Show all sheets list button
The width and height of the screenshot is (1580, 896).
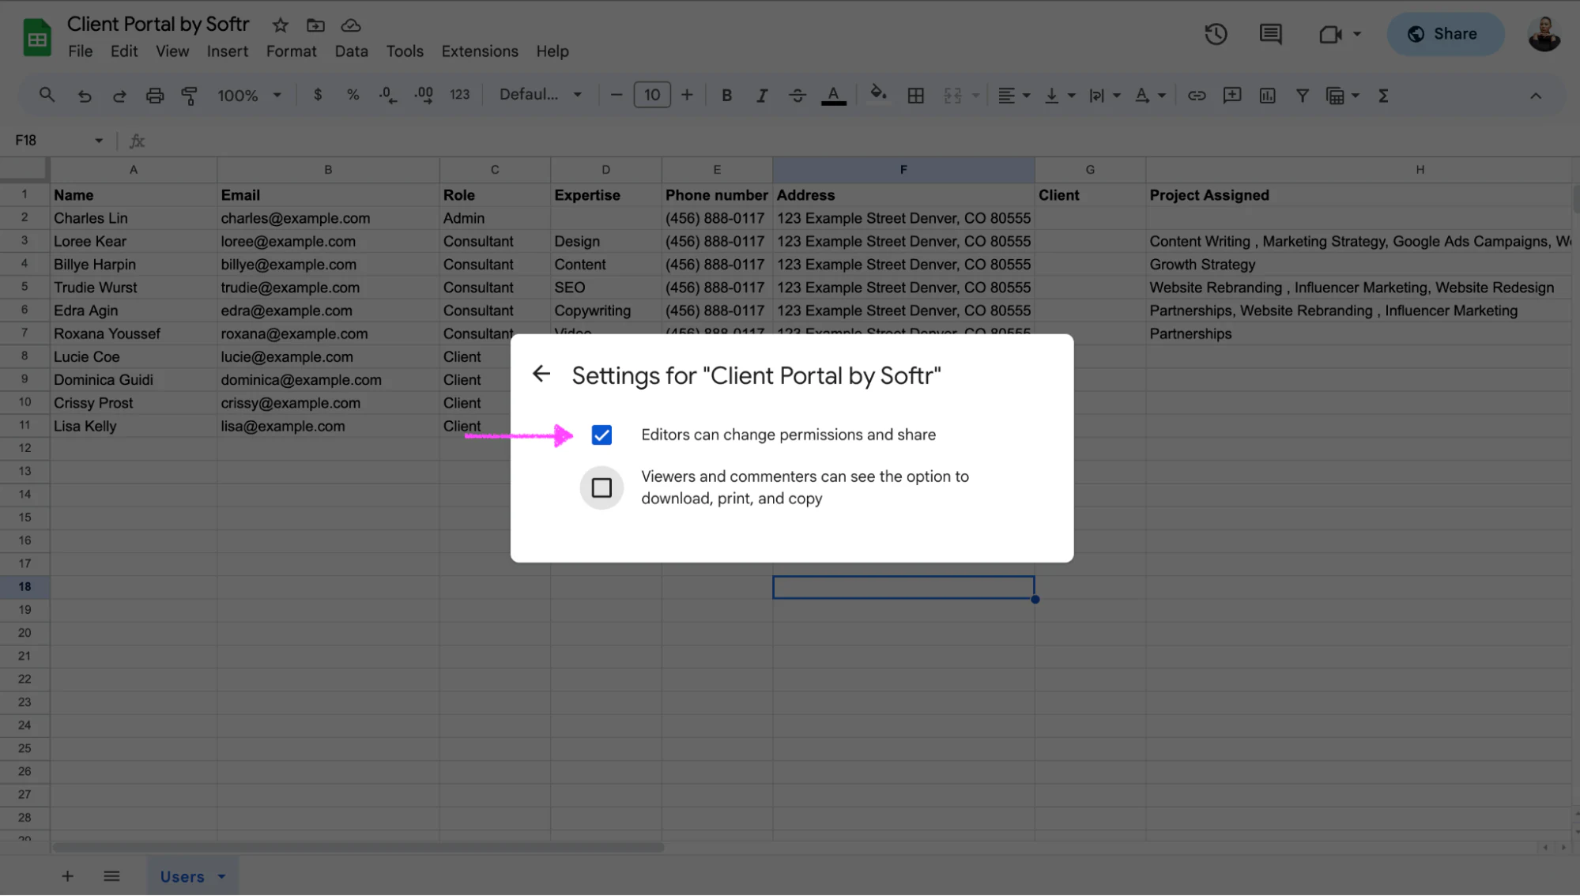point(111,876)
